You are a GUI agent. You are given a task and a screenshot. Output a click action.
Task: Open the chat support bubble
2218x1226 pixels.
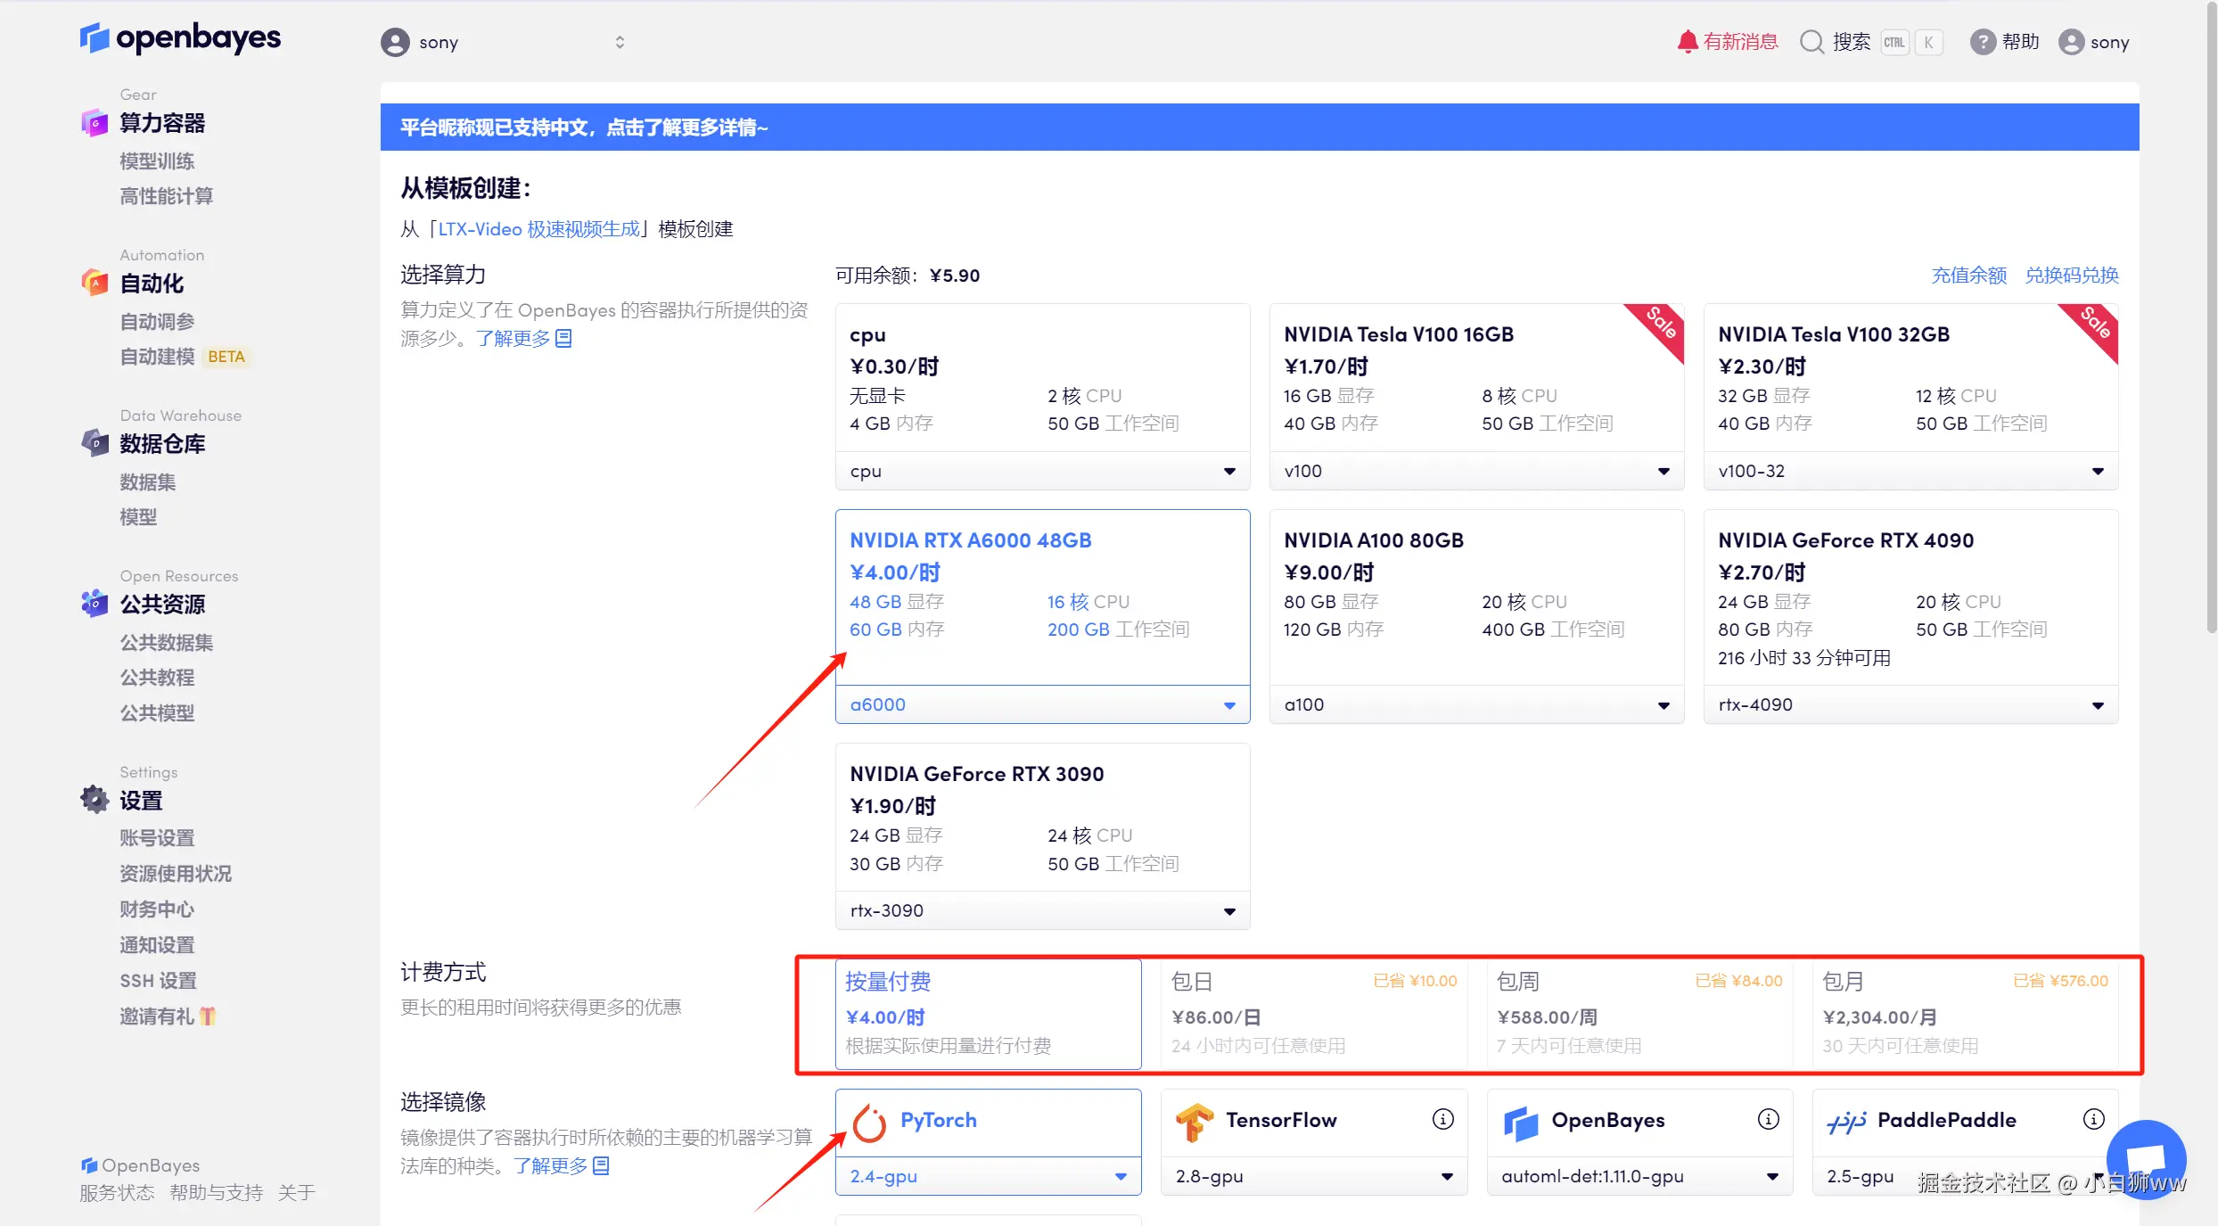pyautogui.click(x=2146, y=1159)
